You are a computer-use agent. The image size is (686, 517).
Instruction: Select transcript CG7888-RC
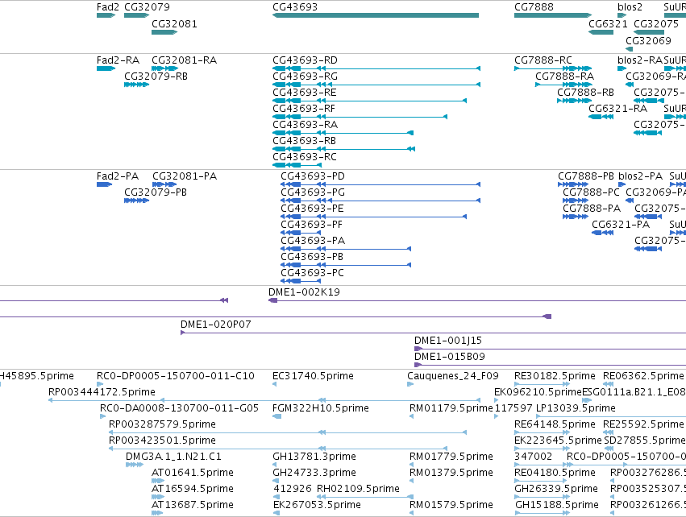(x=553, y=68)
